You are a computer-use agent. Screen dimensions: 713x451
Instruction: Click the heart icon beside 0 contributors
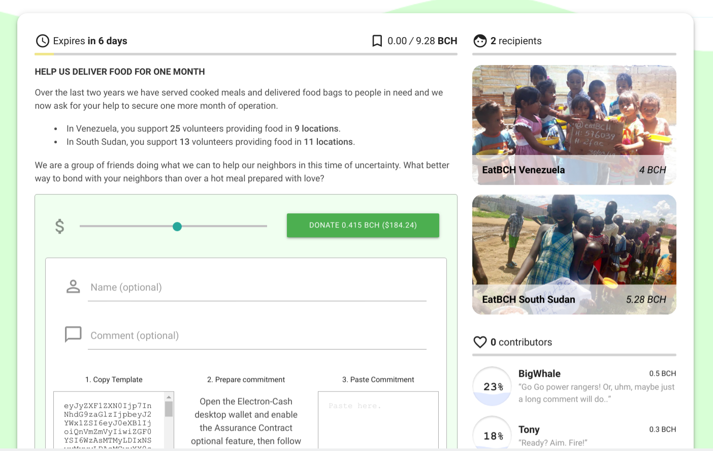480,342
